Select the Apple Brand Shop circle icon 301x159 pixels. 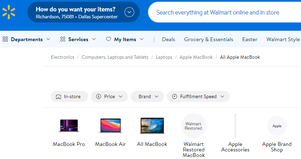[277, 126]
